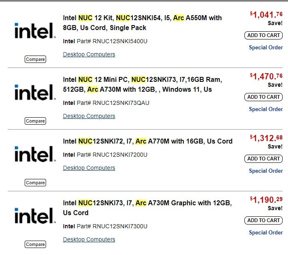Click Special Order for the $1,470.76 item
The image size is (288, 255).
point(266,109)
